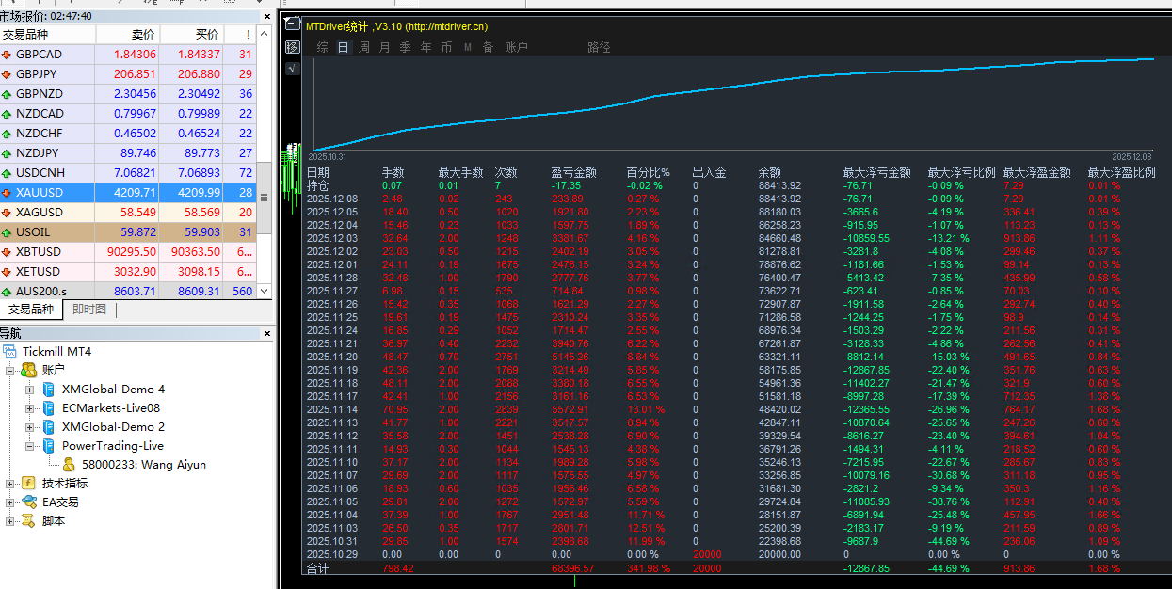Click the up arrow icon beside GBPNZD

pyautogui.click(x=8, y=94)
